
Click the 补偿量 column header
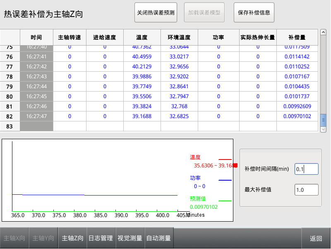point(297,37)
